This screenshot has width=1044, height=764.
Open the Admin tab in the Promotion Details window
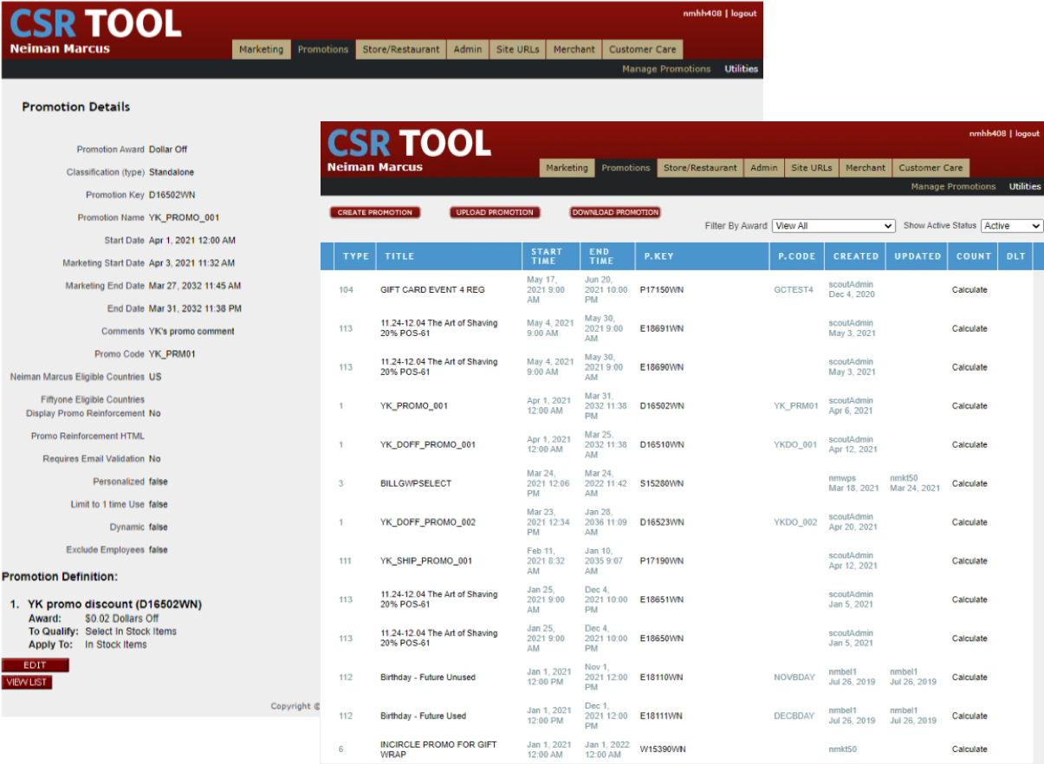[x=468, y=49]
